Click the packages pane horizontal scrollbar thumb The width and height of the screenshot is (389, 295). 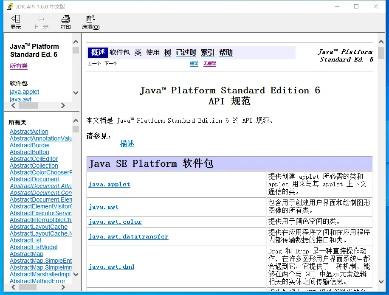point(28,106)
